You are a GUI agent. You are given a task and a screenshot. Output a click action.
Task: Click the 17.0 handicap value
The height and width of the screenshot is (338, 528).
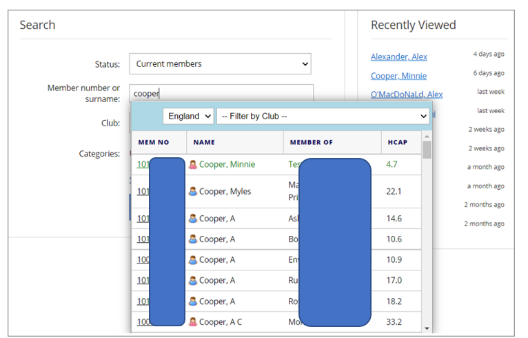pos(394,280)
